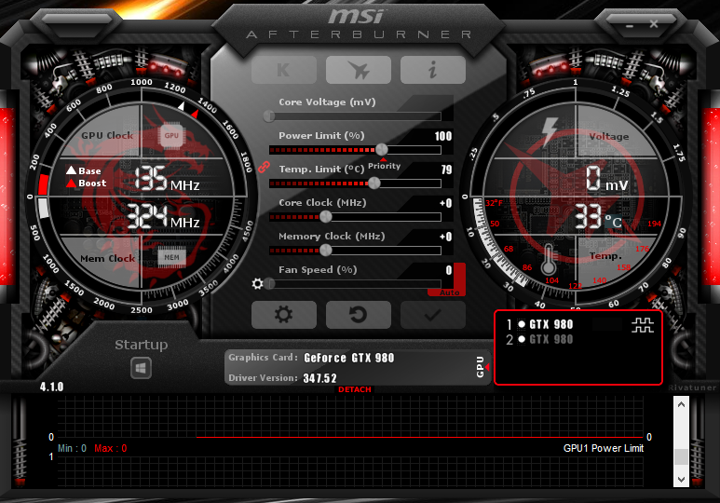The image size is (720, 503).
Task: Click the 135 MHz GPU clock readout
Action: point(167,179)
